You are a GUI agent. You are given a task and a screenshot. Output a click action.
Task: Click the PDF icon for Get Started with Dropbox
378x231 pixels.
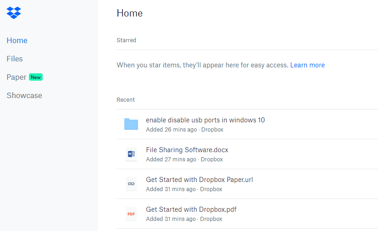tap(131, 214)
